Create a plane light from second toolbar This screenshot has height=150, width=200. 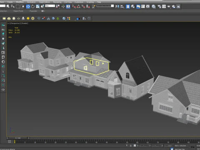(4, 18)
